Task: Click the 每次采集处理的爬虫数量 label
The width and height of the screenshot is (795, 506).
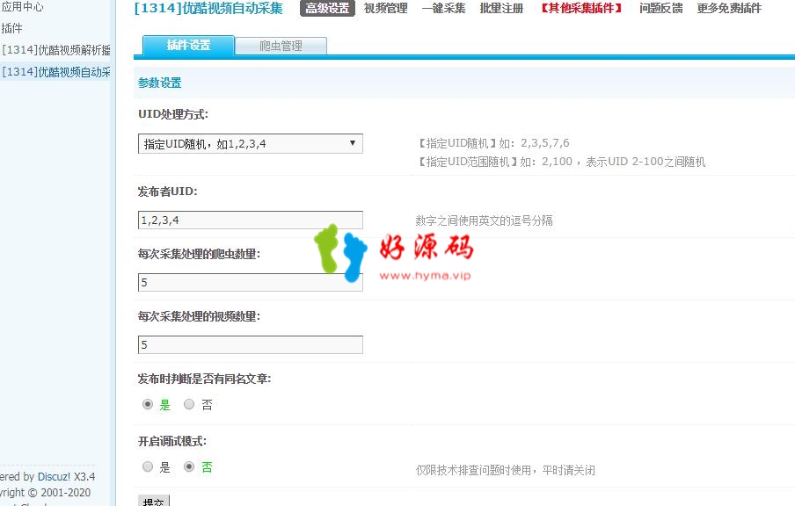Action: [x=199, y=254]
